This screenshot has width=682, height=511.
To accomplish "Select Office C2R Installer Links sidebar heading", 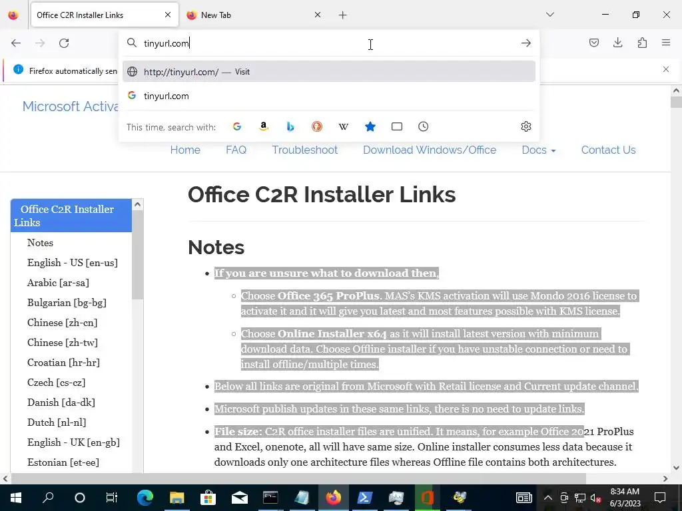I will pos(71,216).
